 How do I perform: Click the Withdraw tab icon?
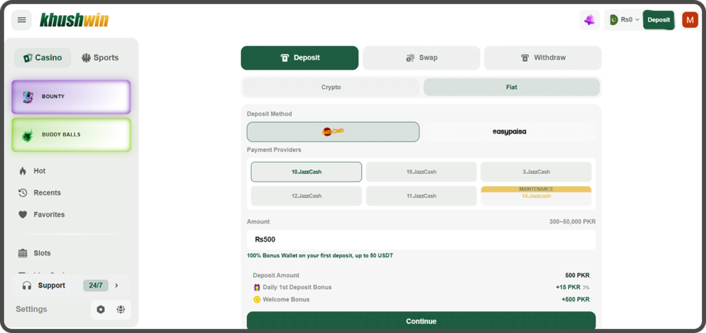point(525,58)
